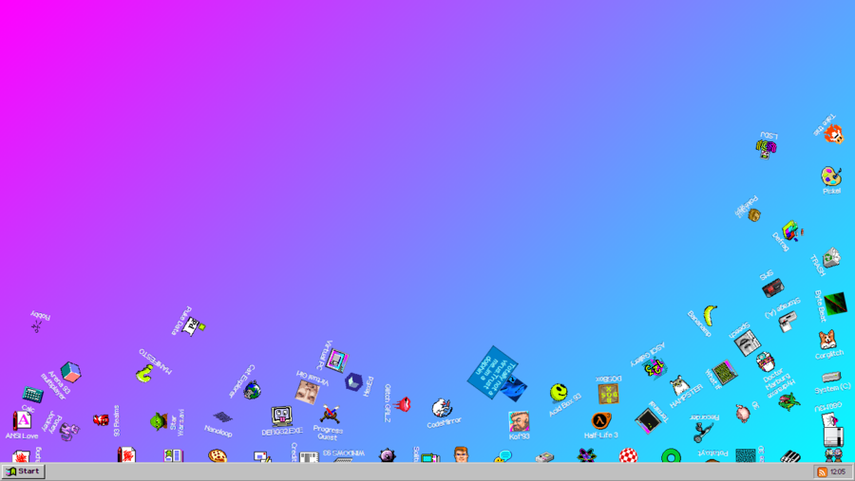Screen dimensions: 855x481
Task: Open the piano keys icon
Action: [790, 456]
